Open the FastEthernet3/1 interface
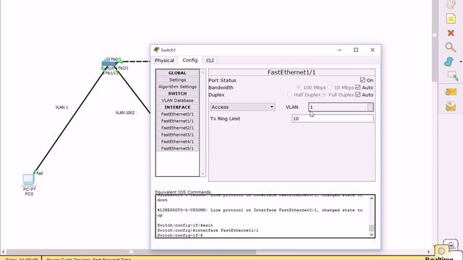Viewport: 463px width, 260px height. click(x=177, y=135)
